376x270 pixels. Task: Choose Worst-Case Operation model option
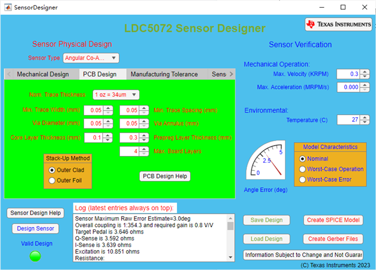pos(331,169)
